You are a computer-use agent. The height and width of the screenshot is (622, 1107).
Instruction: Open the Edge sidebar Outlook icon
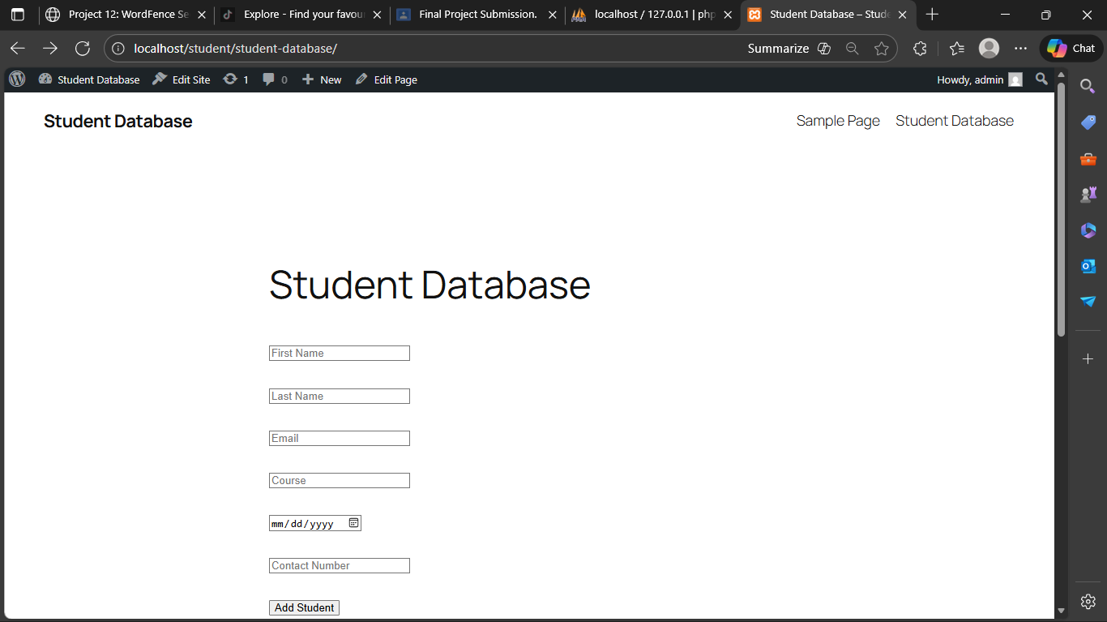tap(1088, 266)
